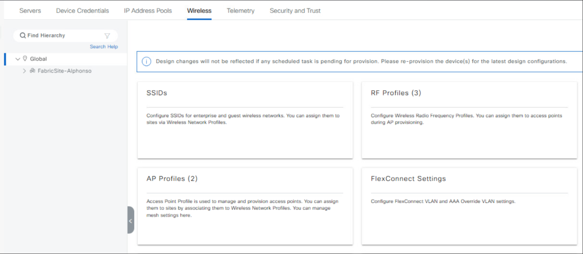583x254 pixels.
Task: Open the Telemetry tab
Action: coord(240,11)
